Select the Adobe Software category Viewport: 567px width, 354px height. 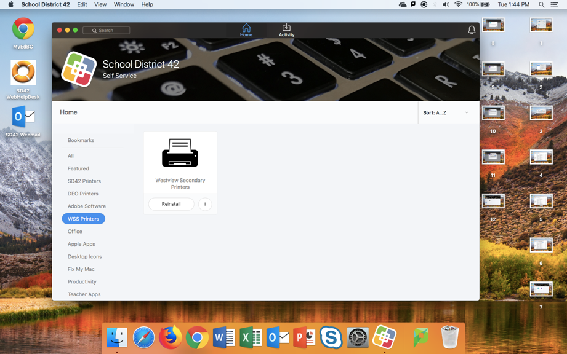(x=87, y=206)
